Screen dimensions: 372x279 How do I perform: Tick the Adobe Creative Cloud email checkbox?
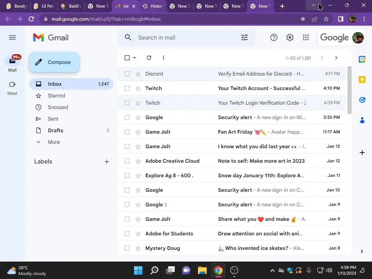pyautogui.click(x=127, y=161)
